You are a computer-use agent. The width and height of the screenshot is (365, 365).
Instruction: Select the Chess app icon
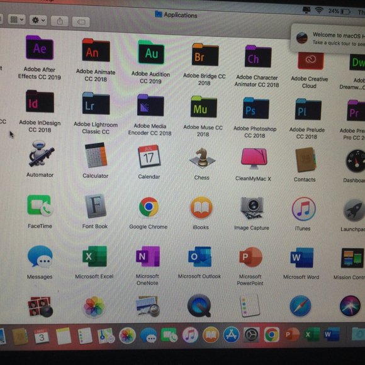pos(202,159)
